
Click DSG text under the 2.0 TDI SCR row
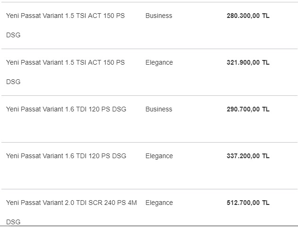13,222
